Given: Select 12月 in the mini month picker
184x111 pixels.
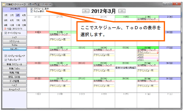Looking at the screenshot, I should click(x=24, y=25).
